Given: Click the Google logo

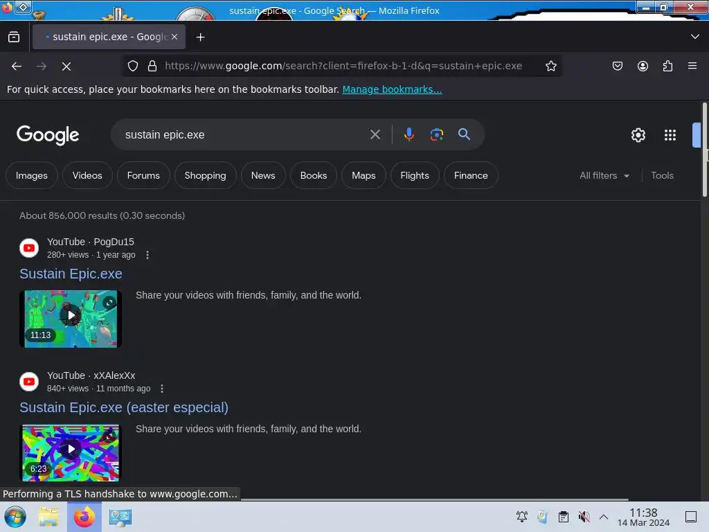Looking at the screenshot, I should [x=48, y=135].
